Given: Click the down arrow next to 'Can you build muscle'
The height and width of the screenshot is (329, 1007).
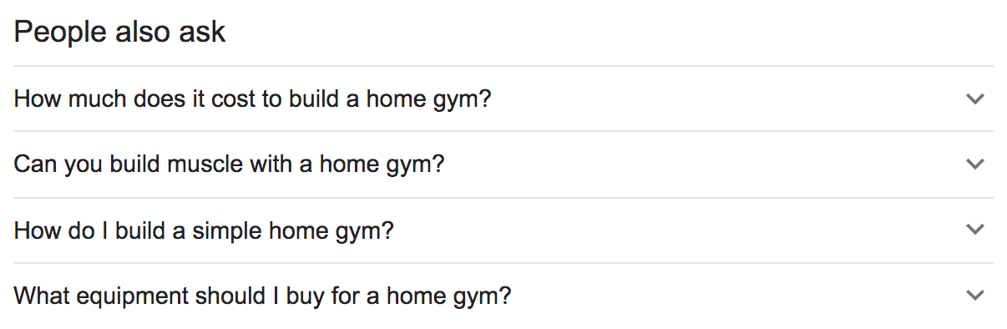Looking at the screenshot, I should [x=974, y=164].
